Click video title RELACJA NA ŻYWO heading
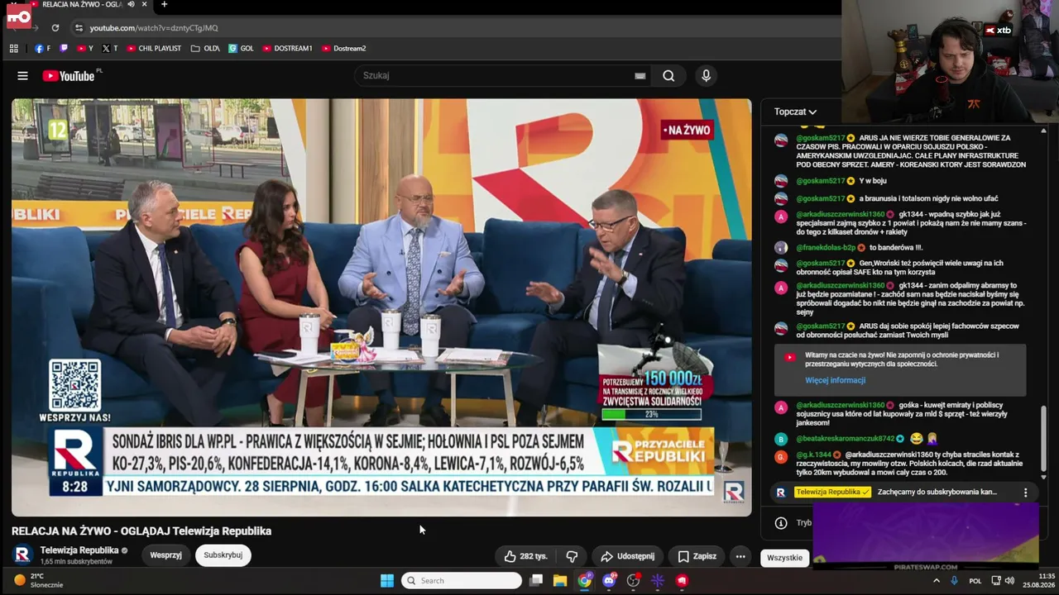 (141, 531)
